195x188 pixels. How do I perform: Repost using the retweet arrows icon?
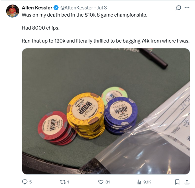tap(63, 182)
